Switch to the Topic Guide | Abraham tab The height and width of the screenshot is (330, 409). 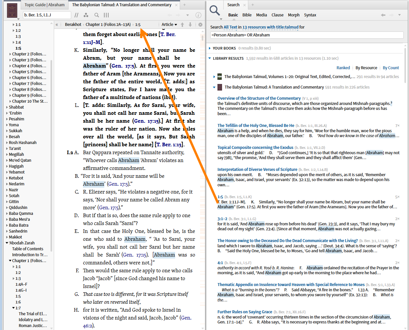(45, 5)
